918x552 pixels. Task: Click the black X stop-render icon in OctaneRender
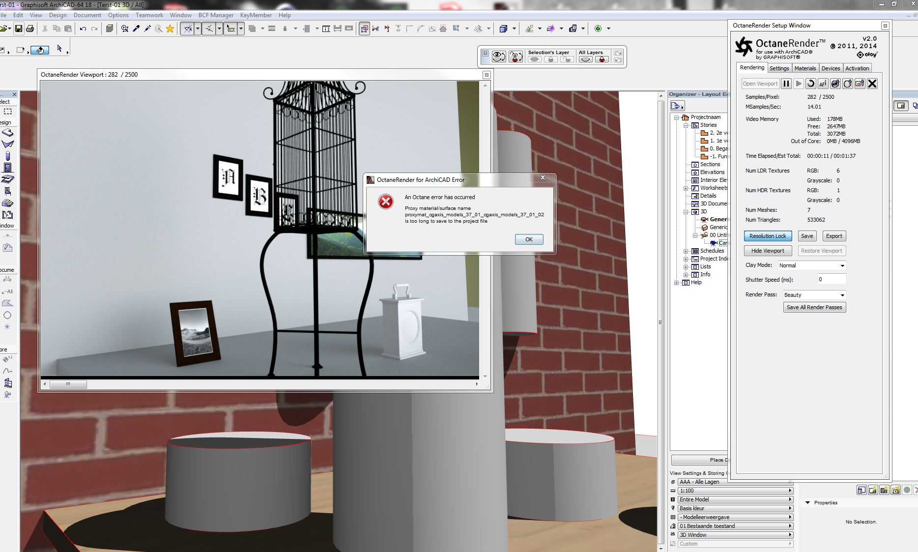click(872, 84)
